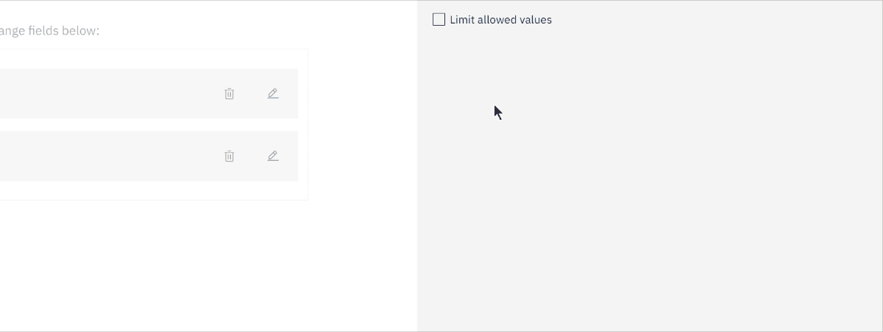Enable the Limit allowed values checkbox
Image resolution: width=883 pixels, height=332 pixels.
pos(439,20)
